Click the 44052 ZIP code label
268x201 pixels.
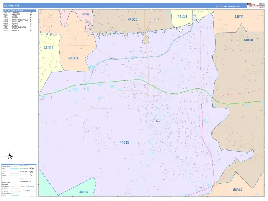click(x=85, y=15)
